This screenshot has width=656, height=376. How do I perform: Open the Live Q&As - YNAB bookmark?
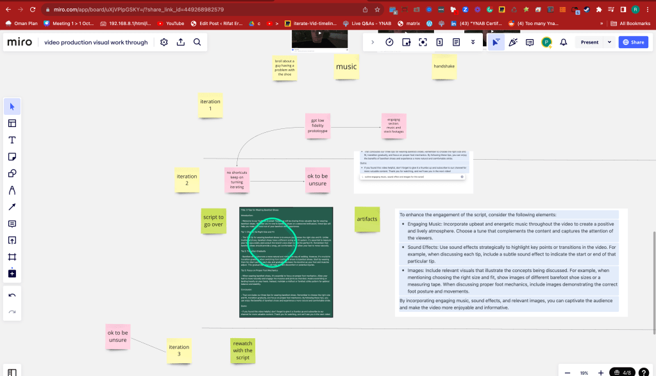[x=367, y=24]
